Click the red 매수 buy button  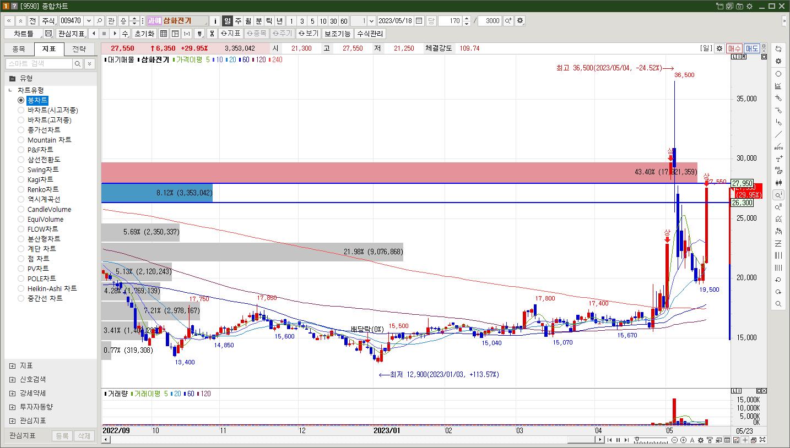pos(734,48)
